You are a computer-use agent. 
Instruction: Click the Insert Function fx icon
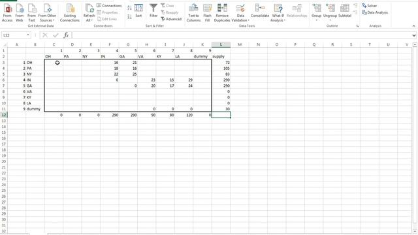tap(66, 35)
